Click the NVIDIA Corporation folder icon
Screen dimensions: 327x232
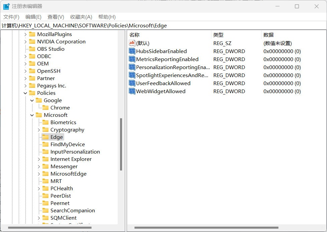pyautogui.click(x=32, y=41)
